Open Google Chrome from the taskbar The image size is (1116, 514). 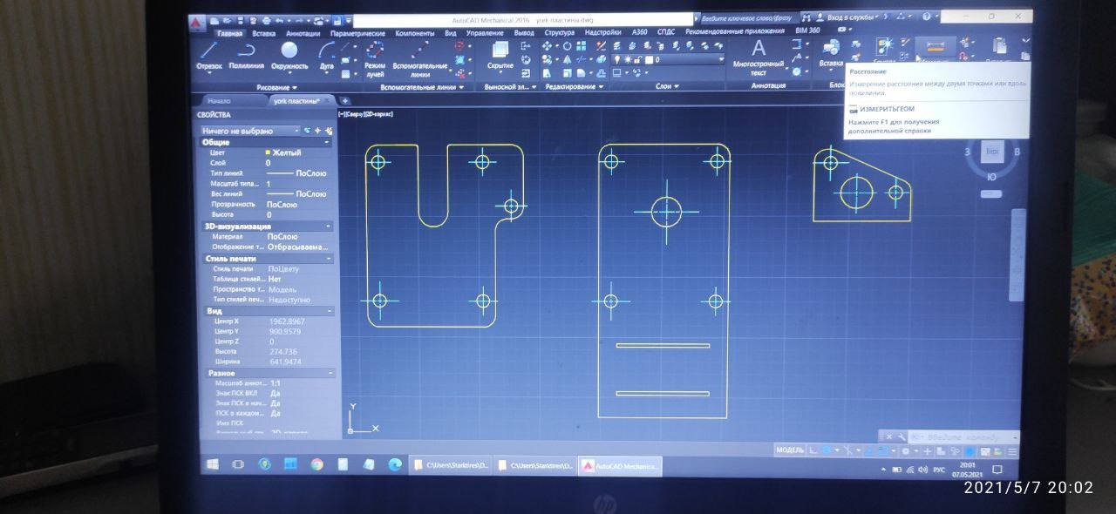click(316, 465)
